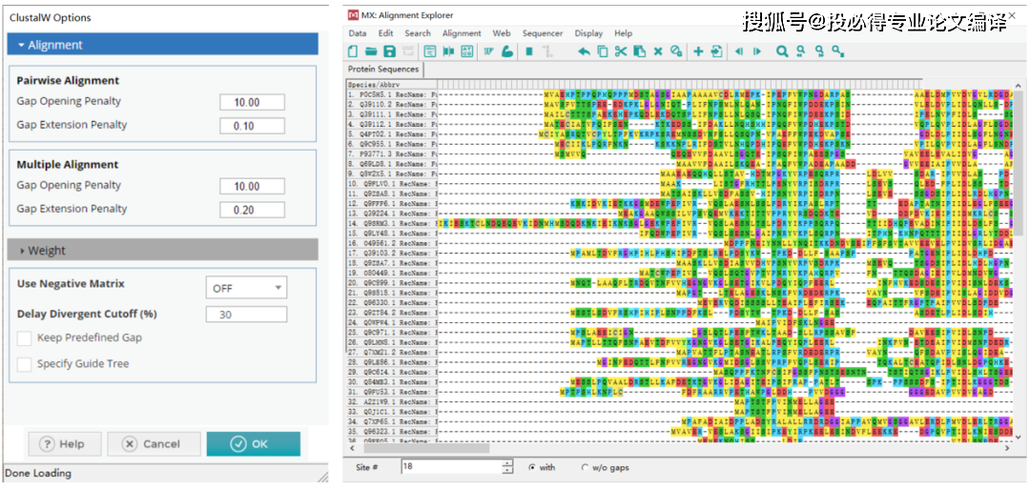Click the Cut scissors icon
Screen dimensions: 1030x489
tap(621, 51)
